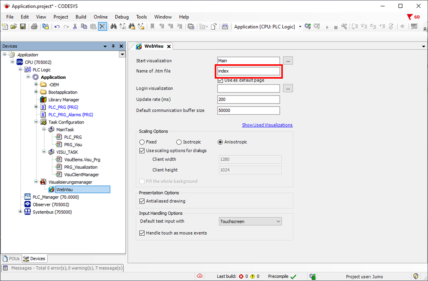
Task: Select the Isotropic scaling radio button
Action: click(179, 142)
